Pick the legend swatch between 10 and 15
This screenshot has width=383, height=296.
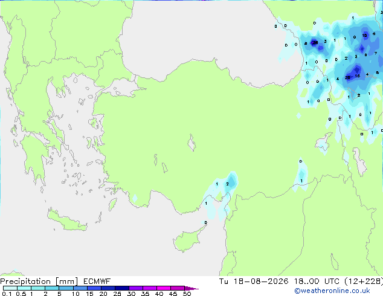coord(80,288)
